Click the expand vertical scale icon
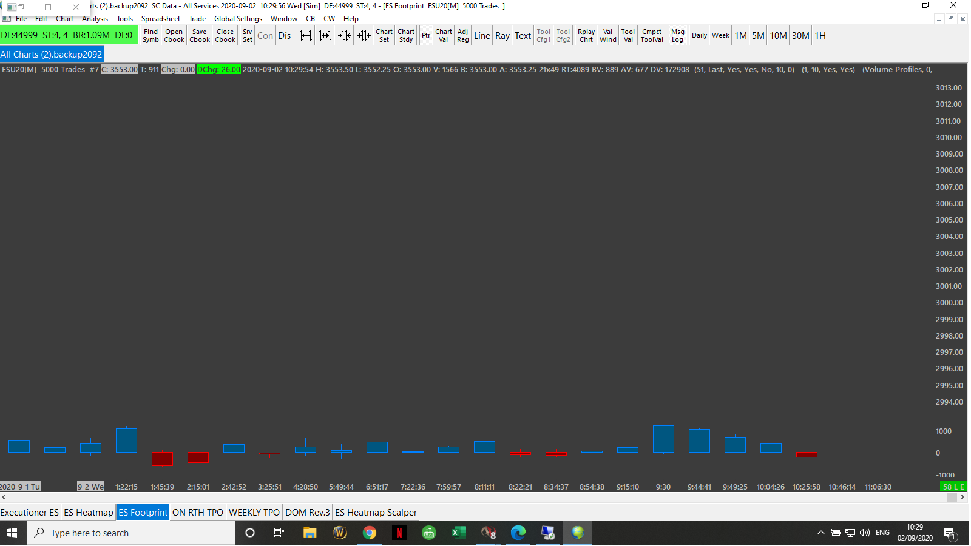971x546 pixels. click(x=345, y=36)
